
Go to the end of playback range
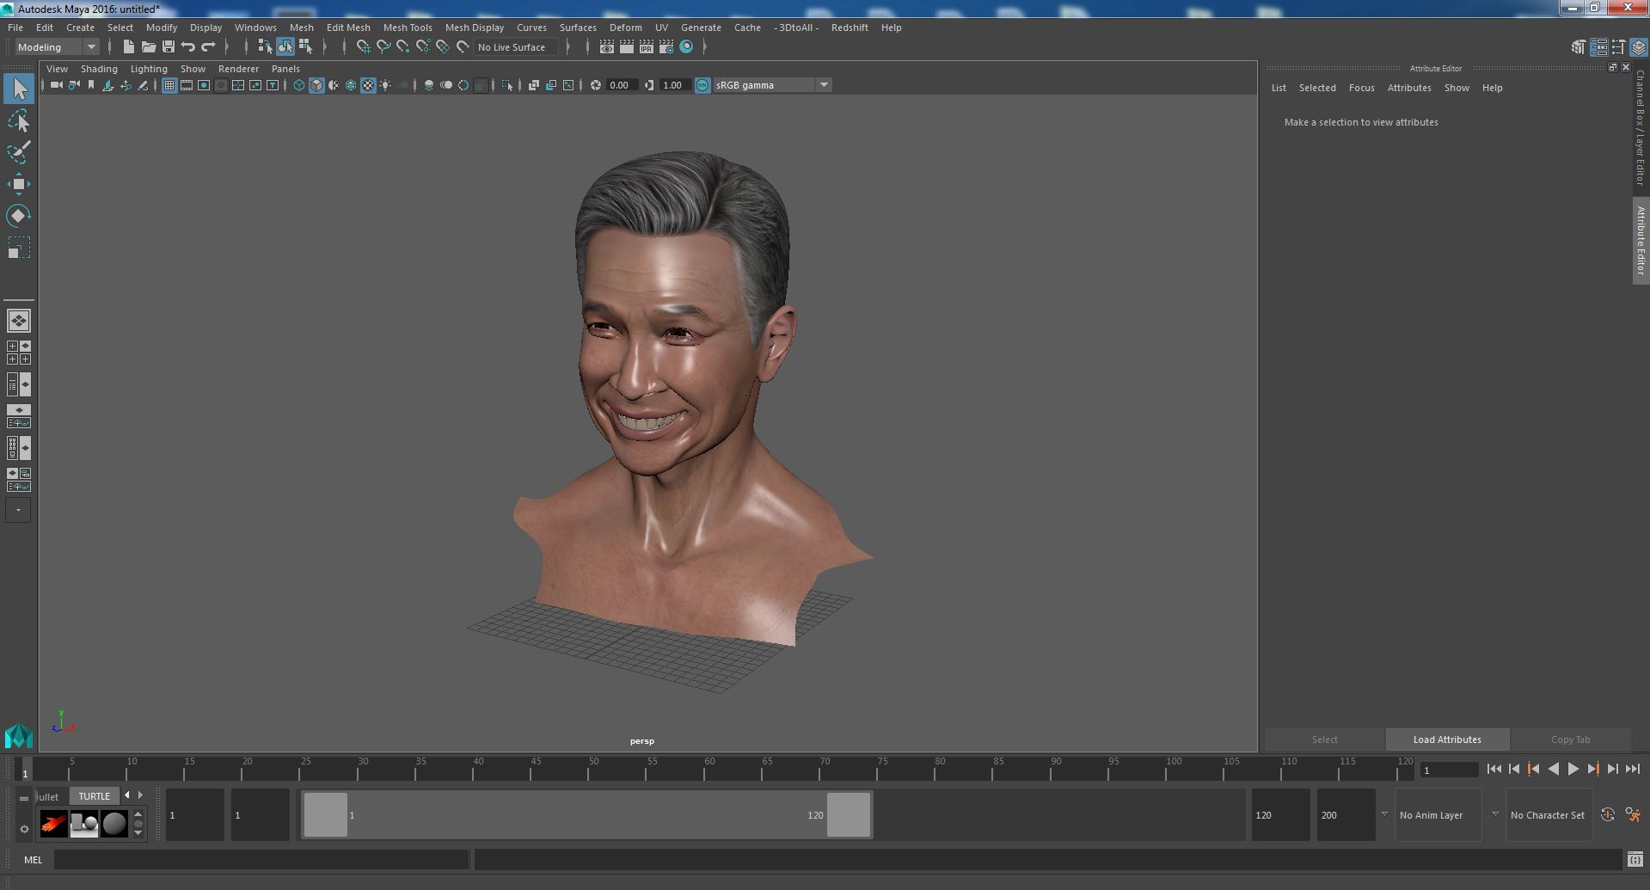(1632, 770)
